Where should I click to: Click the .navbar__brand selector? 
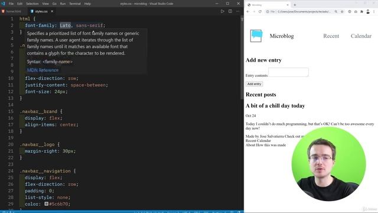[38, 111]
